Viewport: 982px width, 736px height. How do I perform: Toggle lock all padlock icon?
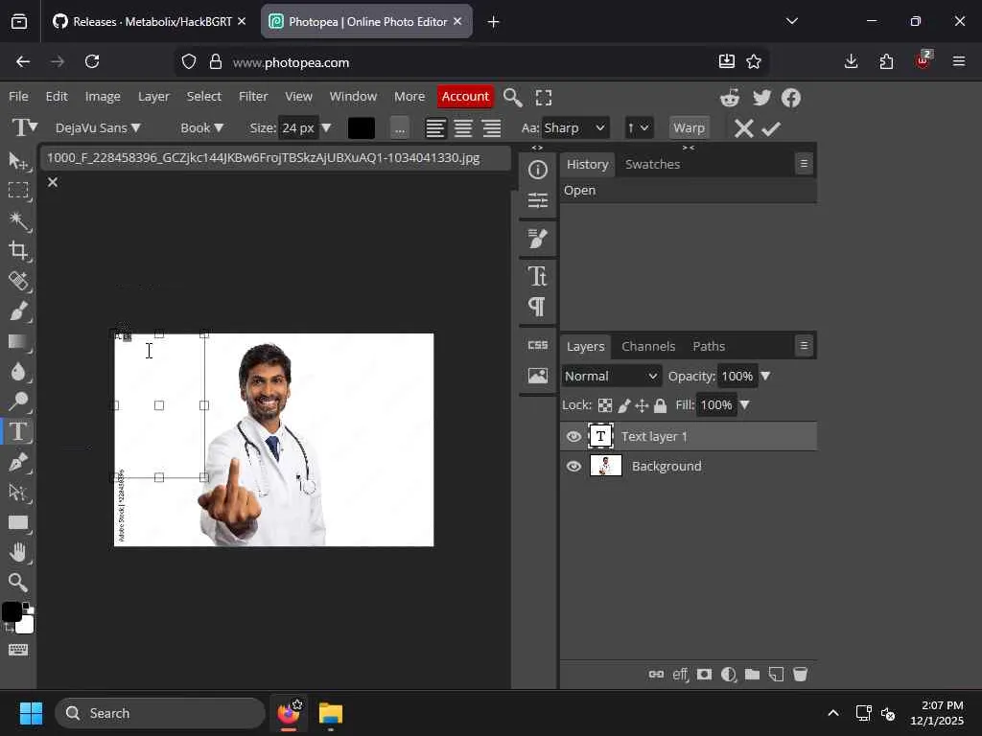tap(661, 405)
